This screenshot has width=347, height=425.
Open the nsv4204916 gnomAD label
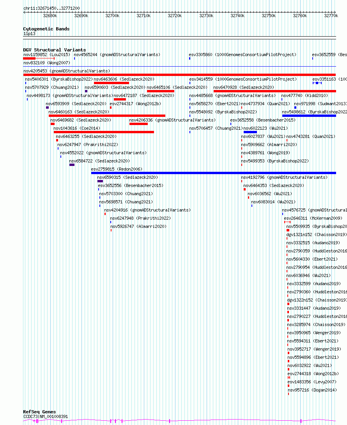click(x=147, y=210)
